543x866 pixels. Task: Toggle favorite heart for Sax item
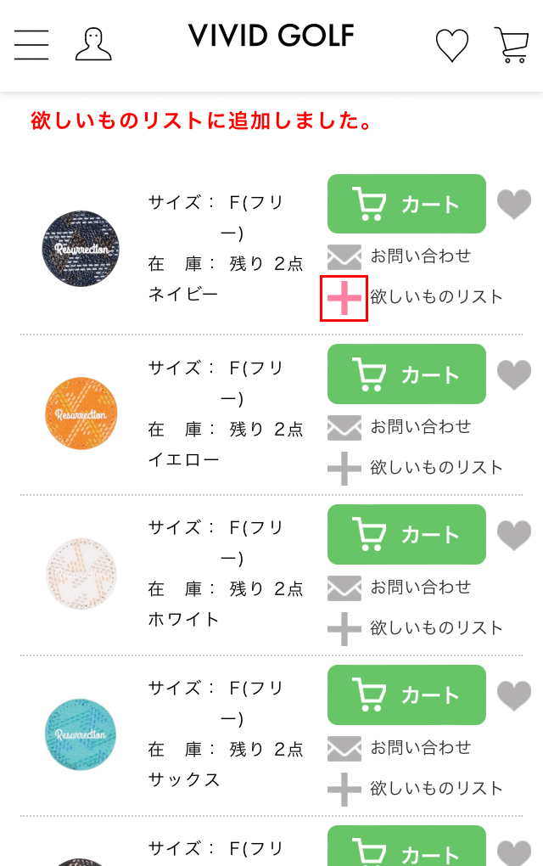514,695
